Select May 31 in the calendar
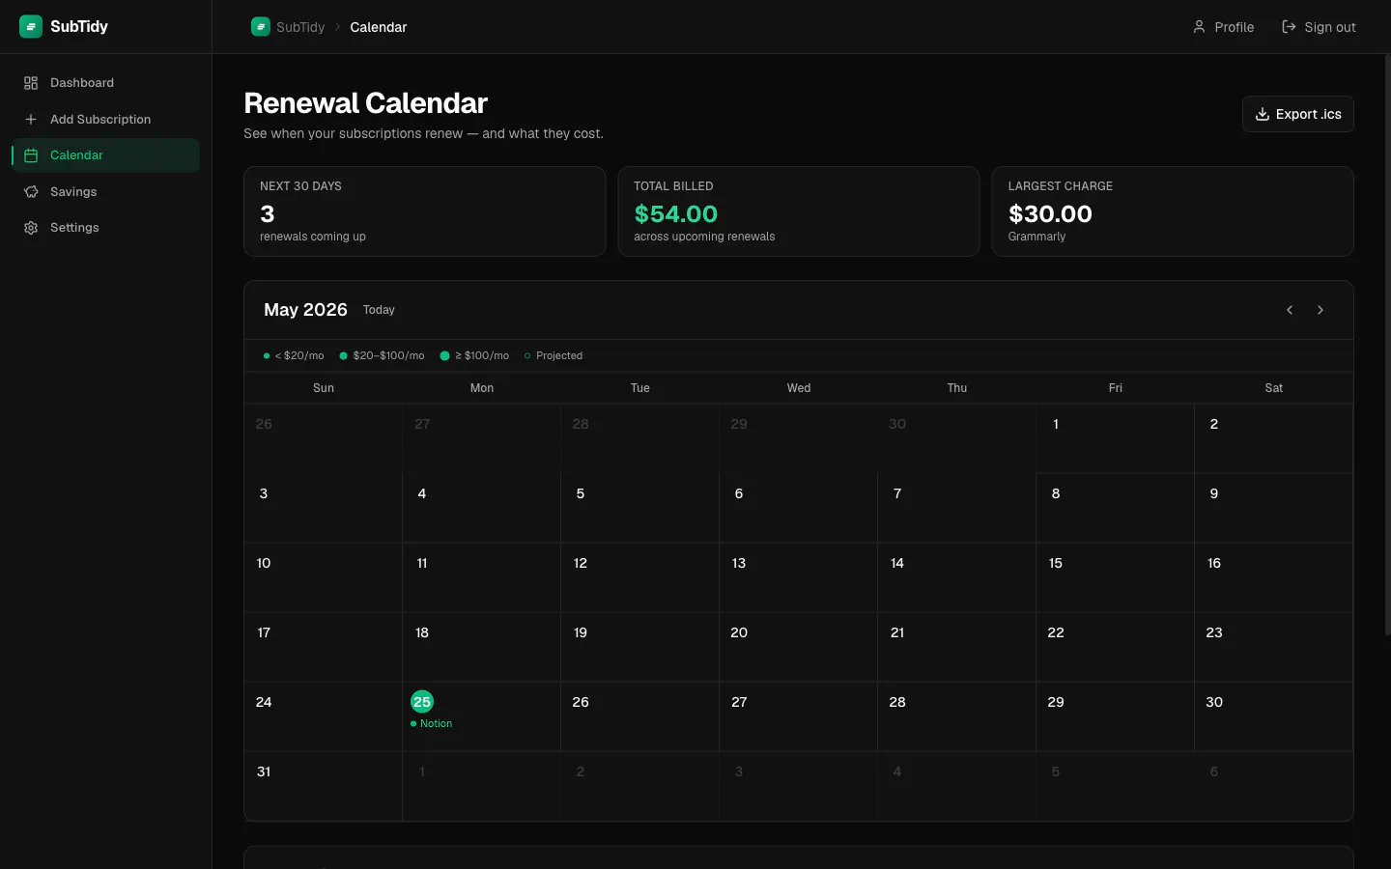Viewport: 1391px width, 869px height. [323, 786]
